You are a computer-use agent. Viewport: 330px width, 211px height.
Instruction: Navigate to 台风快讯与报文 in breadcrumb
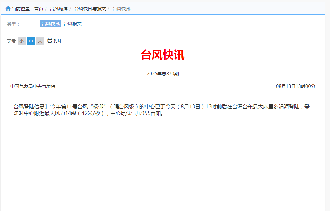pos(90,9)
